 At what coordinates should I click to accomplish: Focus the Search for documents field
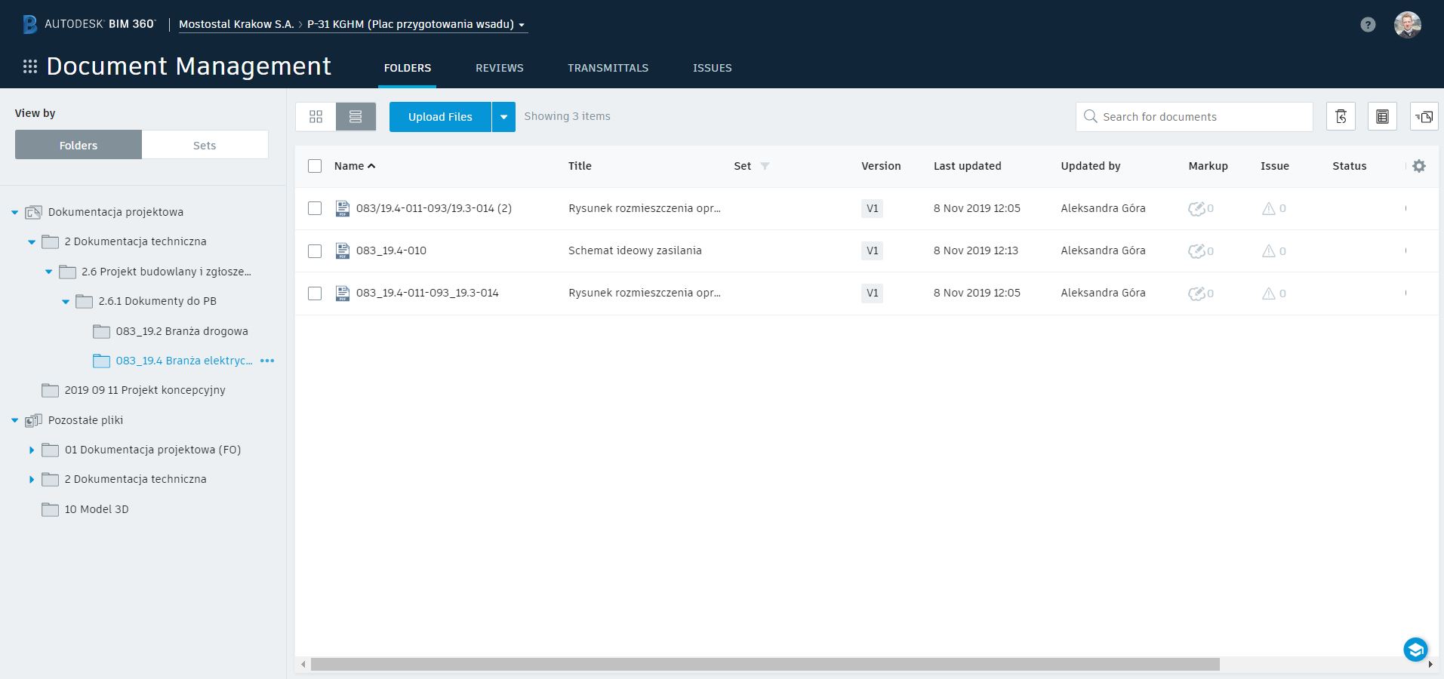[x=1194, y=117]
